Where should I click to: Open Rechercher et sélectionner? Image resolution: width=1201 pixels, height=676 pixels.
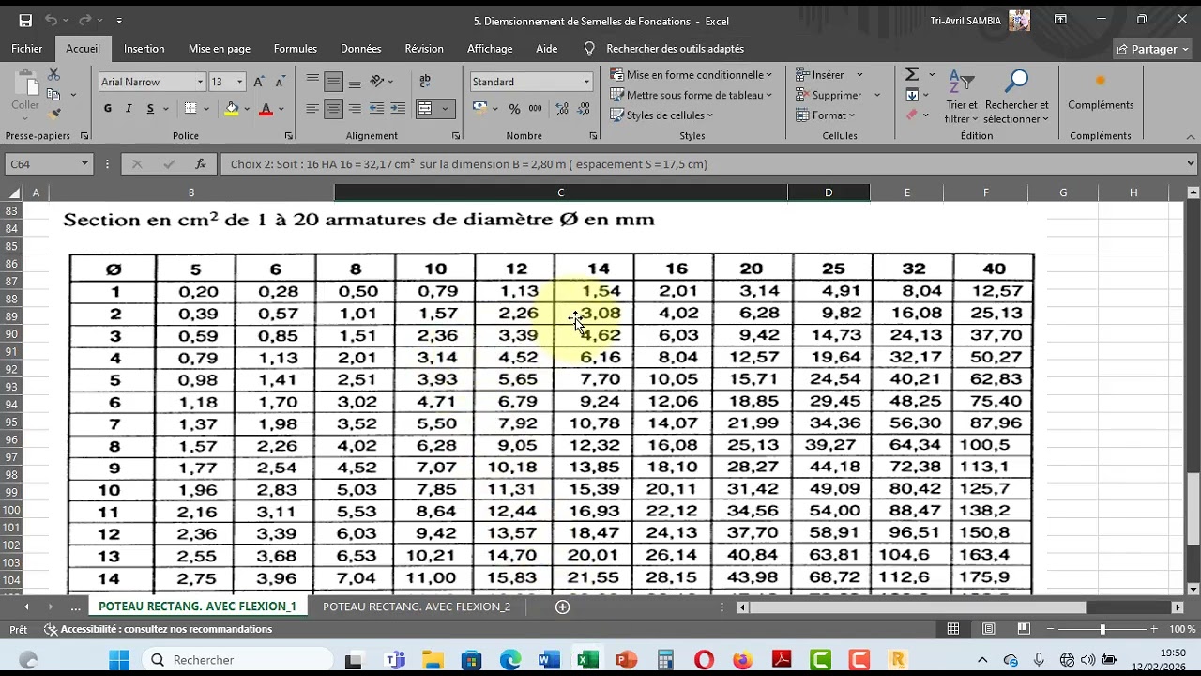click(x=1017, y=97)
